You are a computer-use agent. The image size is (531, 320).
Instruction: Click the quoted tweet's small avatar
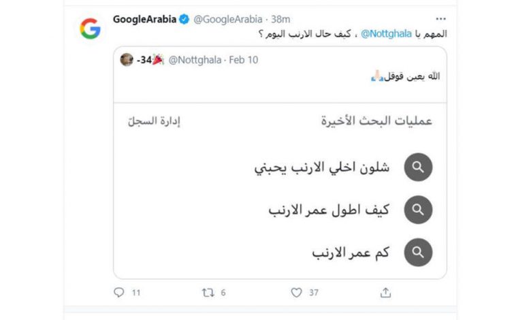click(x=127, y=60)
